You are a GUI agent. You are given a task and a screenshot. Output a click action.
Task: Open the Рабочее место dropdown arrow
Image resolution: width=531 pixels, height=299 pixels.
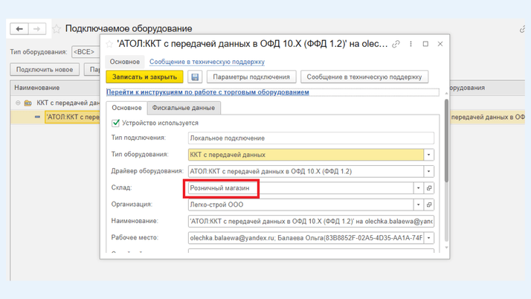coord(428,238)
